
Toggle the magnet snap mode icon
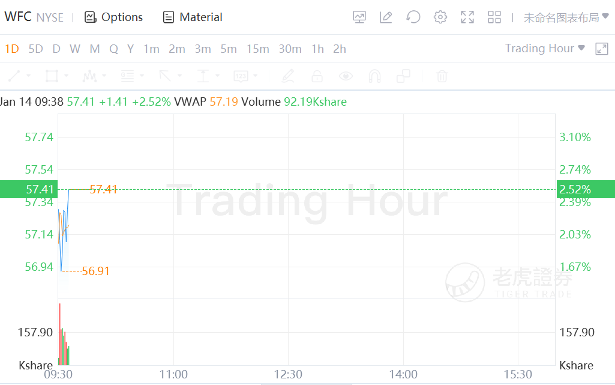374,76
